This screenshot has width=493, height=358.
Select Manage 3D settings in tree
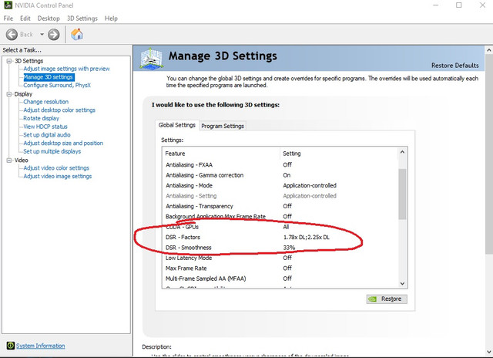click(x=49, y=77)
